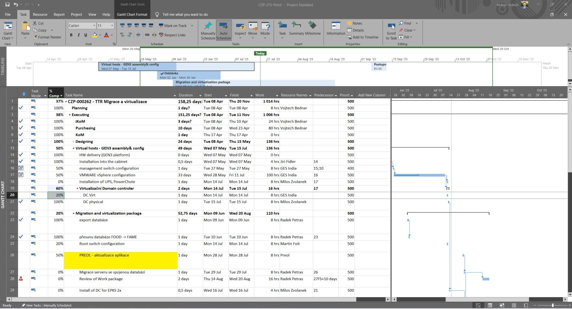Viewport: 572px width, 309px height.
Task: Open the Gantt Chart Format tab
Action: click(x=132, y=14)
